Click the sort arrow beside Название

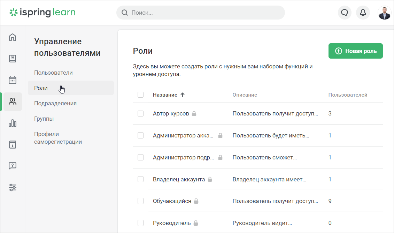tap(183, 95)
